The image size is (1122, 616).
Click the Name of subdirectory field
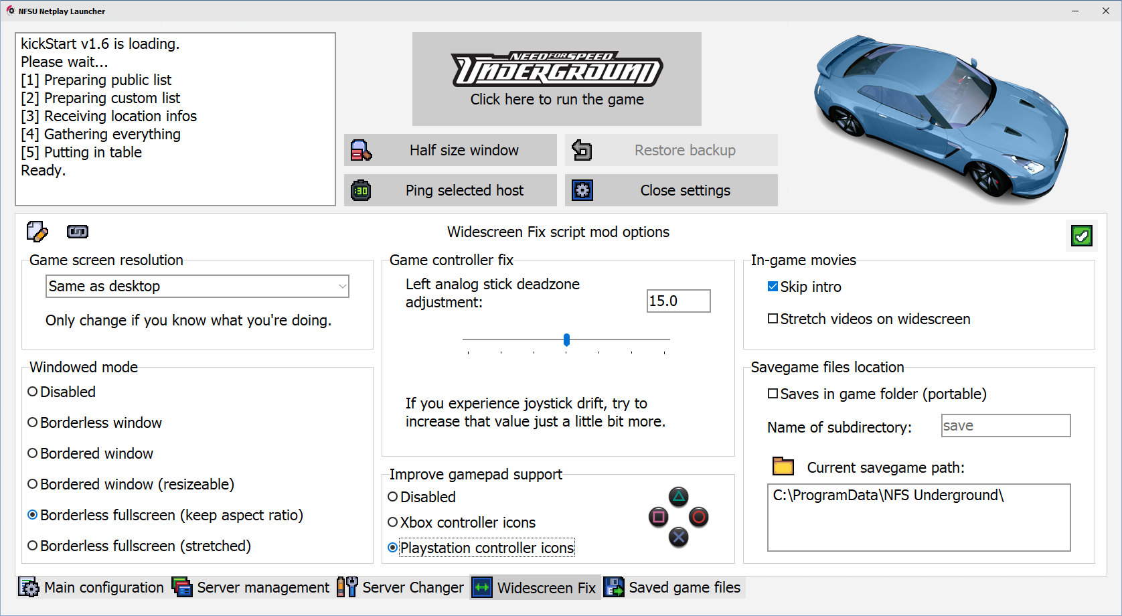pos(1006,426)
